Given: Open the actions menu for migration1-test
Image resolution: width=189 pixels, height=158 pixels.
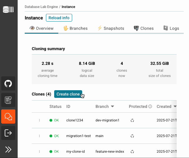Looking at the screenshot, I should click(x=39, y=136).
